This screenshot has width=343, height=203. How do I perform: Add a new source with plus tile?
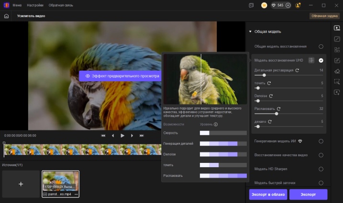coord(21,184)
